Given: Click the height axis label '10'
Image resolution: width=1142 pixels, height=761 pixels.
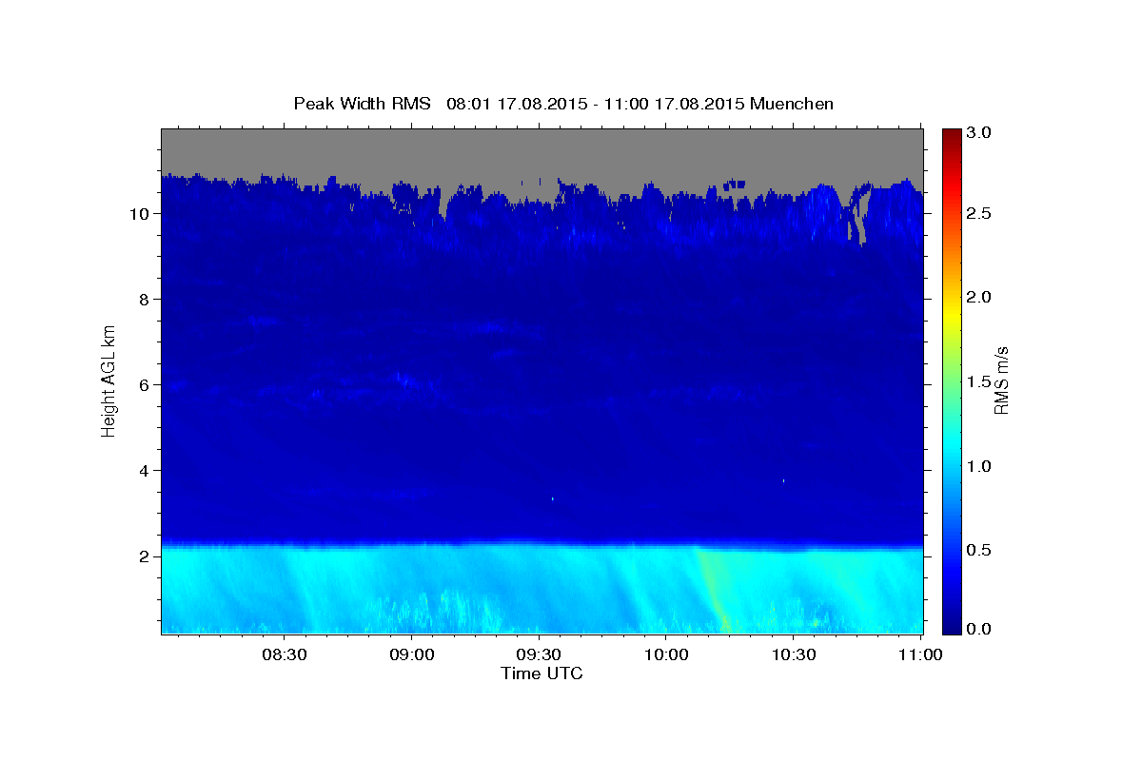Looking at the screenshot, I should (139, 214).
